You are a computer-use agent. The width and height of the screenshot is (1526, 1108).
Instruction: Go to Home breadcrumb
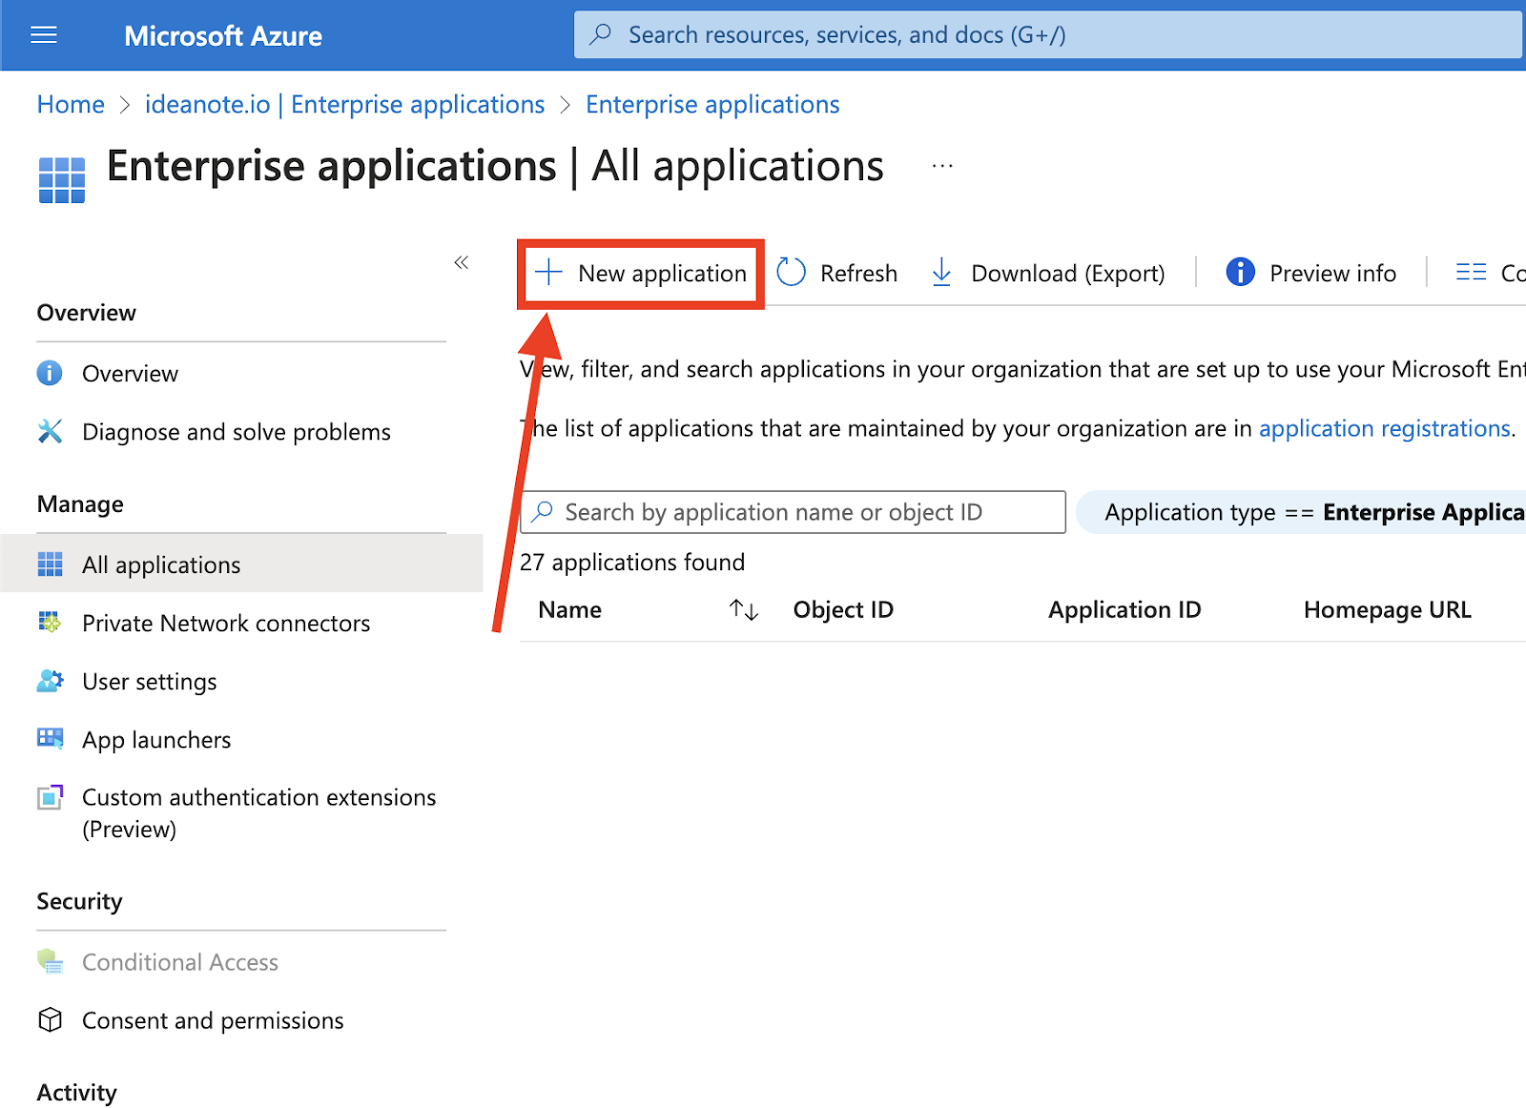tap(71, 104)
